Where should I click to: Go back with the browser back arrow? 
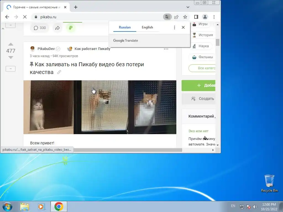click(7, 17)
